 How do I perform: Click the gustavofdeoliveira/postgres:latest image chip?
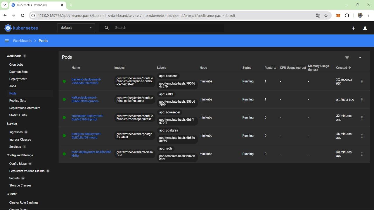pyautogui.click(x=134, y=136)
